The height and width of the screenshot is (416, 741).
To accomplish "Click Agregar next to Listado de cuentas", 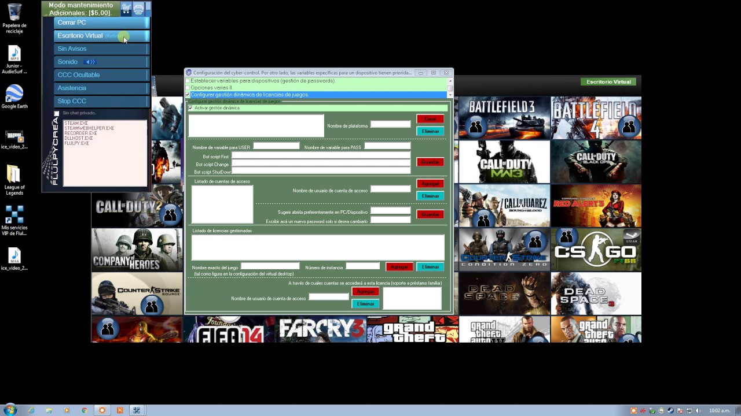I will 430,184.
